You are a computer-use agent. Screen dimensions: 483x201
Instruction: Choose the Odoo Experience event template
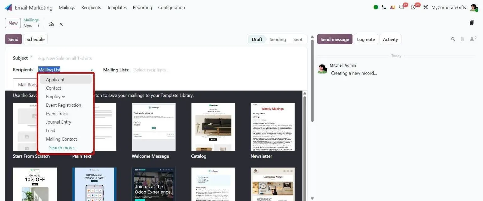coord(153,184)
